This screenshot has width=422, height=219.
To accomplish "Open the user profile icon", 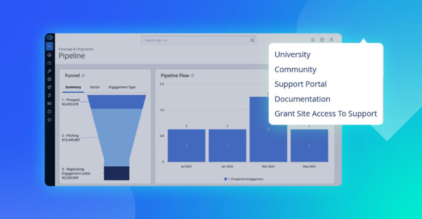I will [331, 40].
